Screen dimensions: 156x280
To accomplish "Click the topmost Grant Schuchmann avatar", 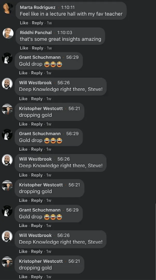I will click(7, 58).
